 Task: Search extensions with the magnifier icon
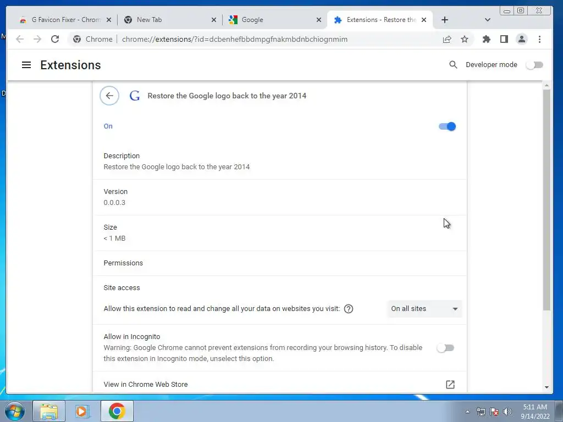click(x=453, y=65)
